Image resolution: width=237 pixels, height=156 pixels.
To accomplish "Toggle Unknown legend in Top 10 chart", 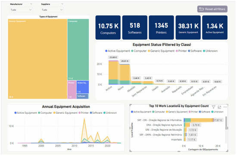I will coord(217,112).
